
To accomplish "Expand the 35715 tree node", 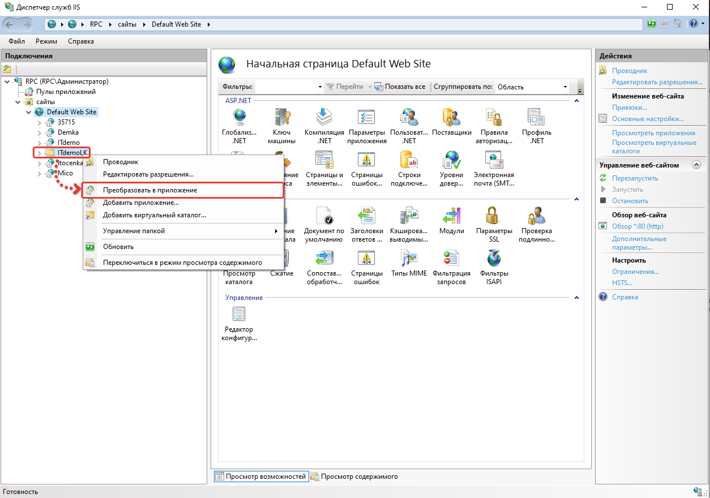I will [x=39, y=122].
